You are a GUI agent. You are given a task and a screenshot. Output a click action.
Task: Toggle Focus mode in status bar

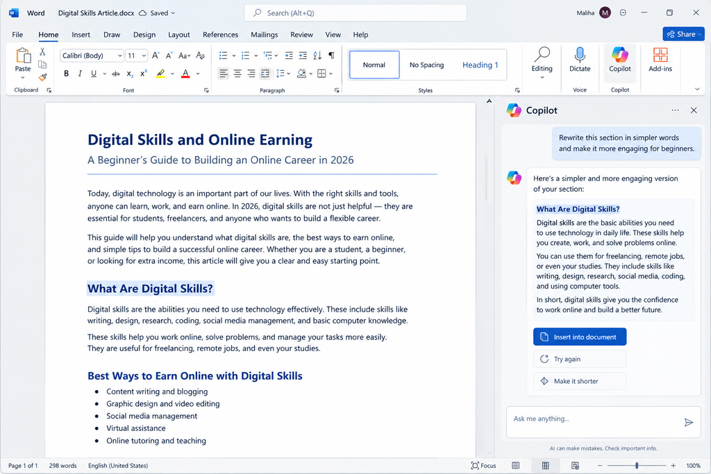coord(483,466)
